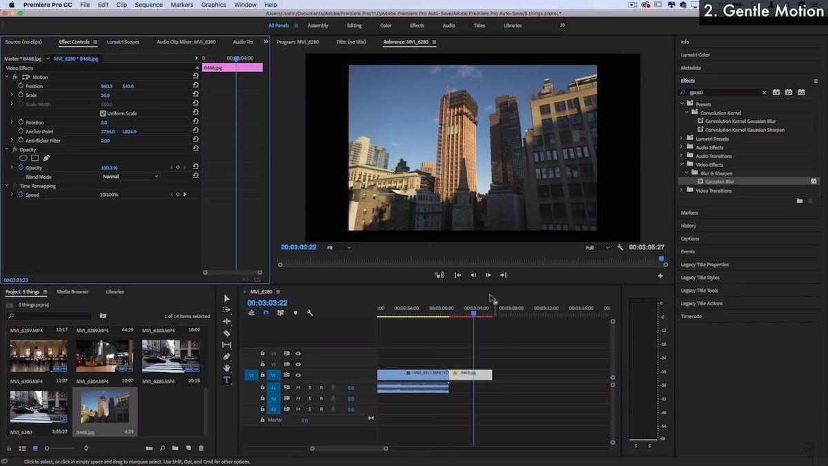Switch to Lumetri Scopes tab
Image resolution: width=828 pixels, height=466 pixels.
[x=122, y=42]
